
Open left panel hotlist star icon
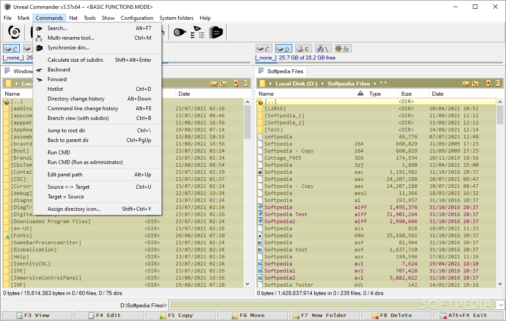coord(236,84)
